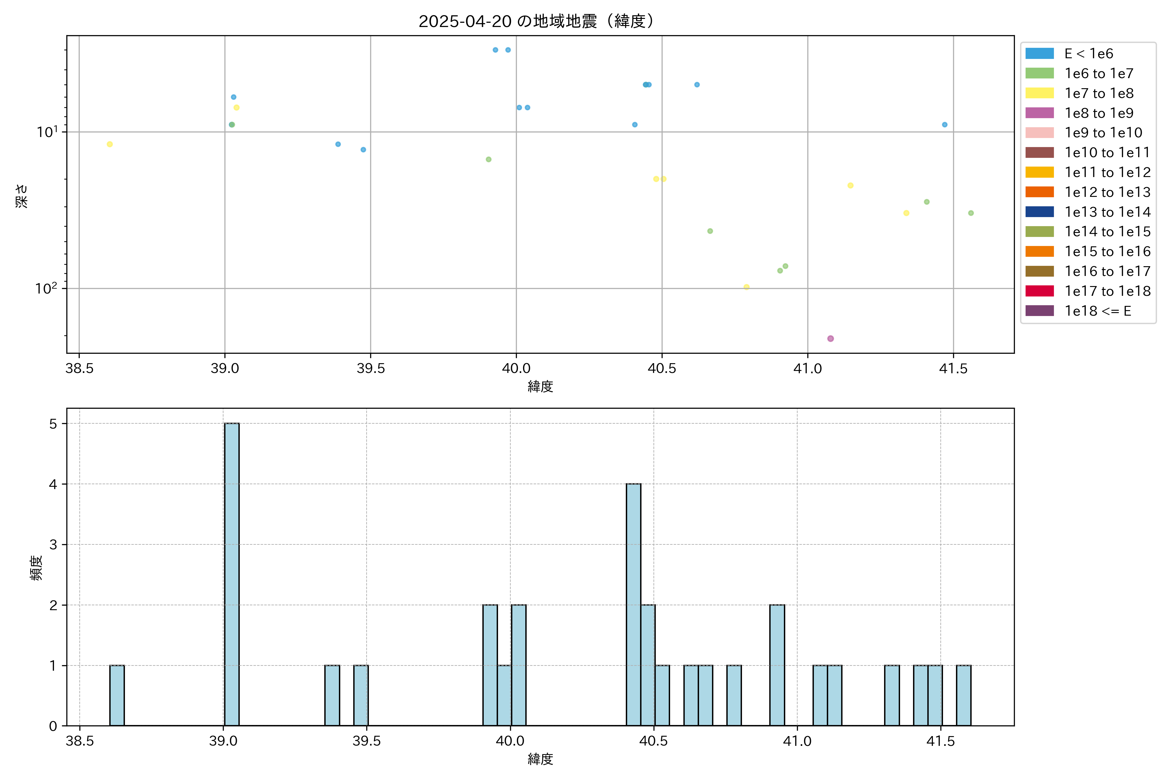1171x781 pixels.
Task: Click the 緯度 label under the scatter plot
Action: (540, 387)
